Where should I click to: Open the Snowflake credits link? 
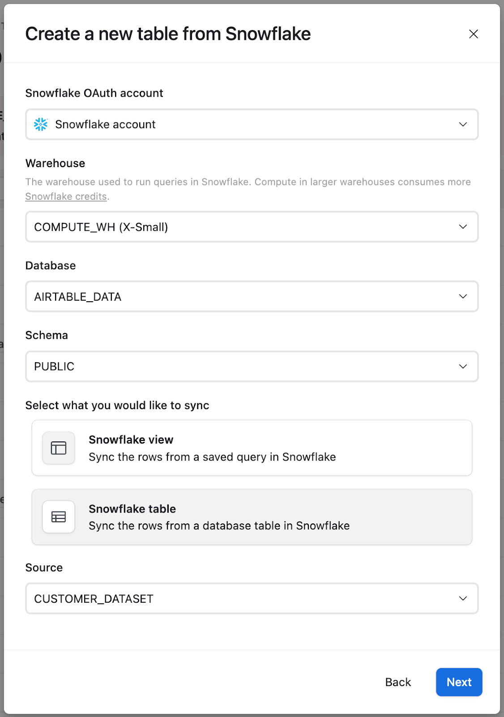[x=66, y=196]
